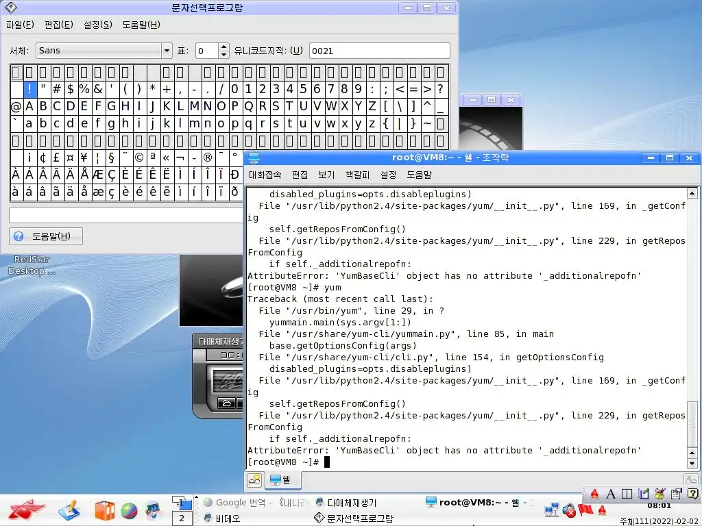Click the letter A input mode icon
Image resolution: width=702 pixels, height=526 pixels.
pos(611,494)
